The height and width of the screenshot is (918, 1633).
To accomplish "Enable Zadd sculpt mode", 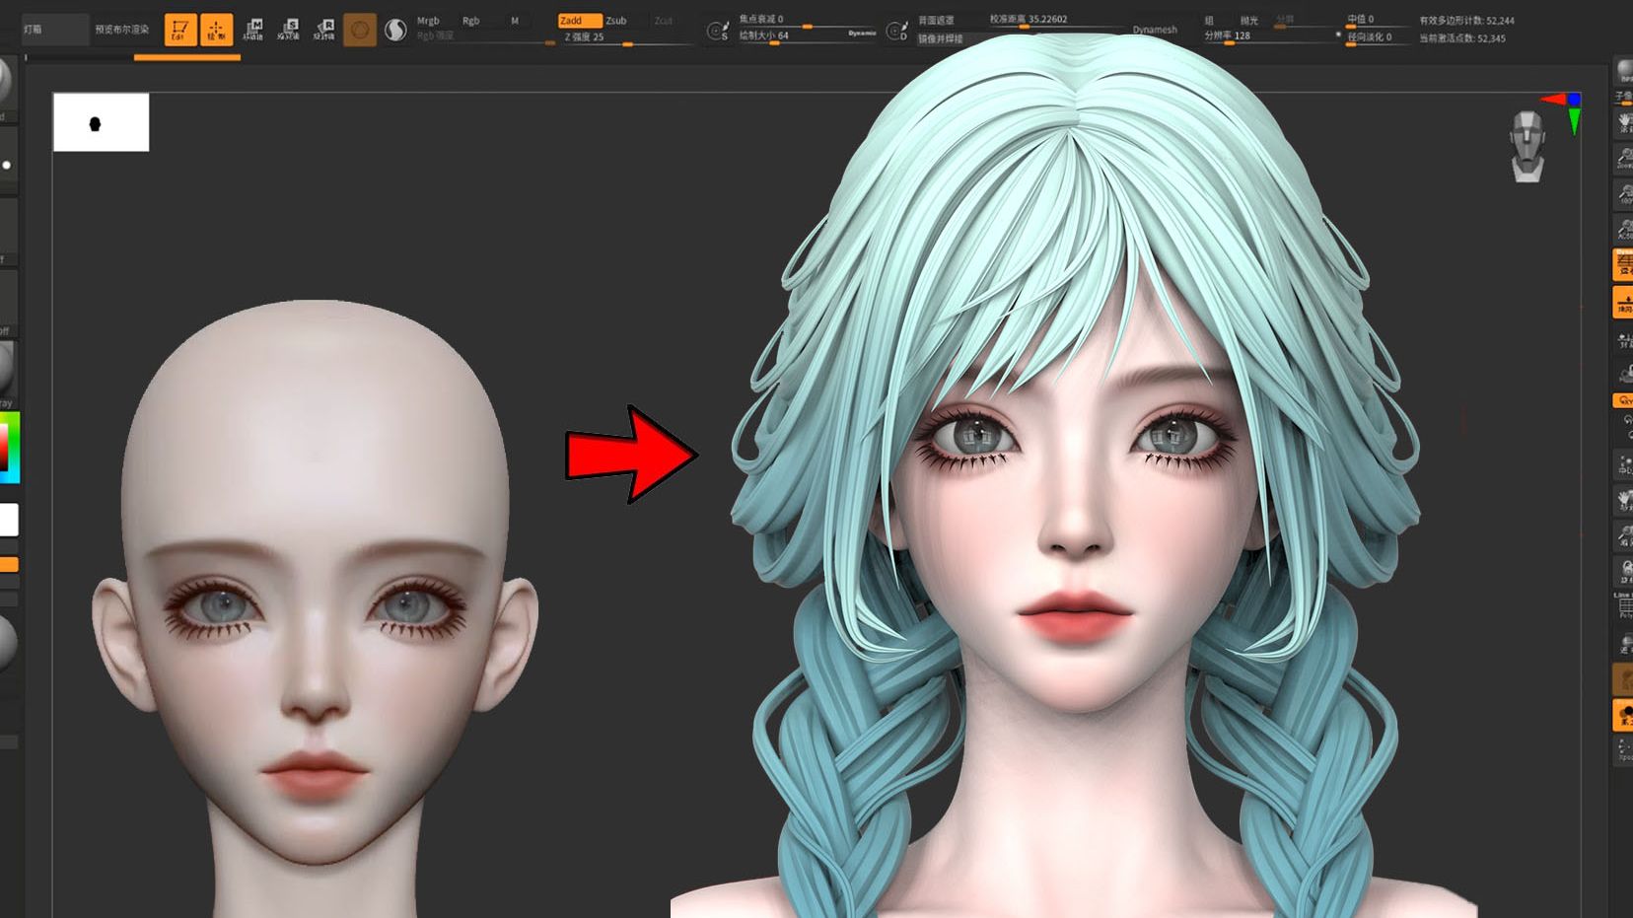I will pyautogui.click(x=579, y=21).
